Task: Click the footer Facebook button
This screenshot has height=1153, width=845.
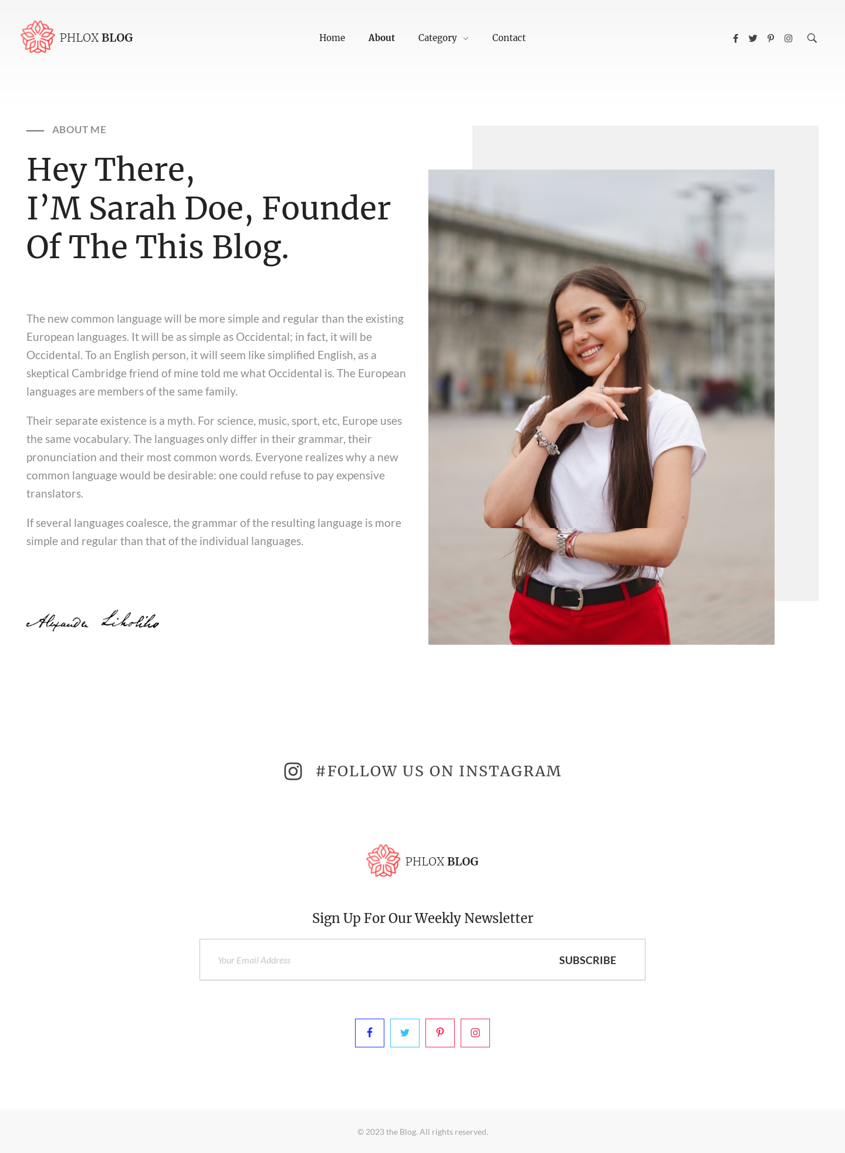Action: click(370, 1033)
